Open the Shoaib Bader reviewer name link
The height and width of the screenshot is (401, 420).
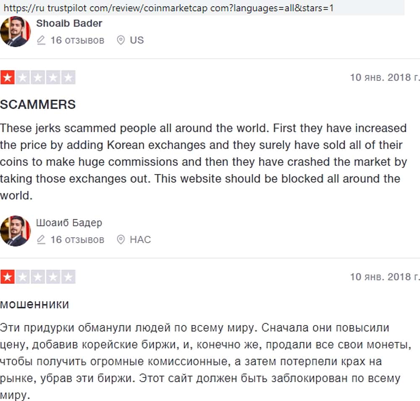(x=69, y=24)
